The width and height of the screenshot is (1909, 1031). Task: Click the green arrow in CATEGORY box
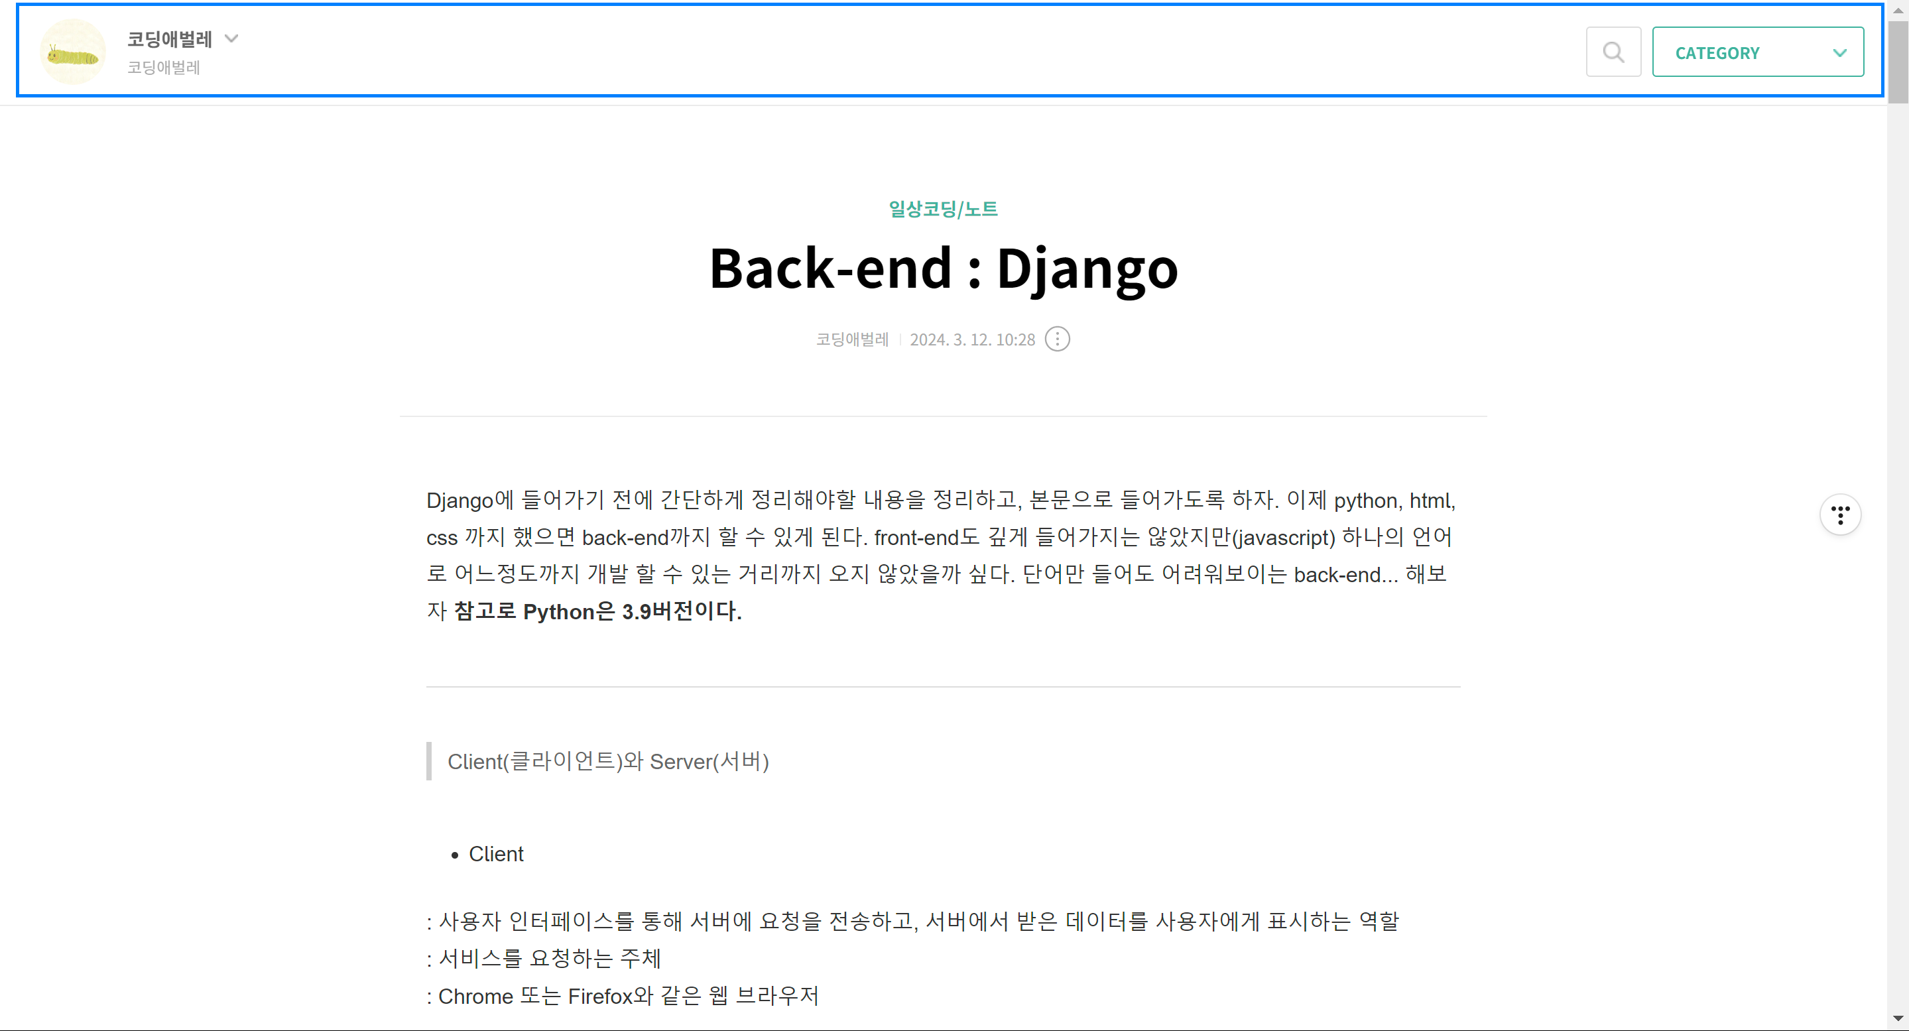[1839, 52]
